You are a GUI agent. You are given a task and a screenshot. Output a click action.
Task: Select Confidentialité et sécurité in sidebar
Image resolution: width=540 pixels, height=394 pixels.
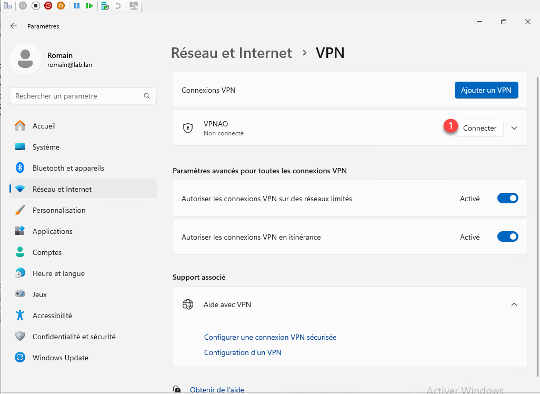coord(74,337)
